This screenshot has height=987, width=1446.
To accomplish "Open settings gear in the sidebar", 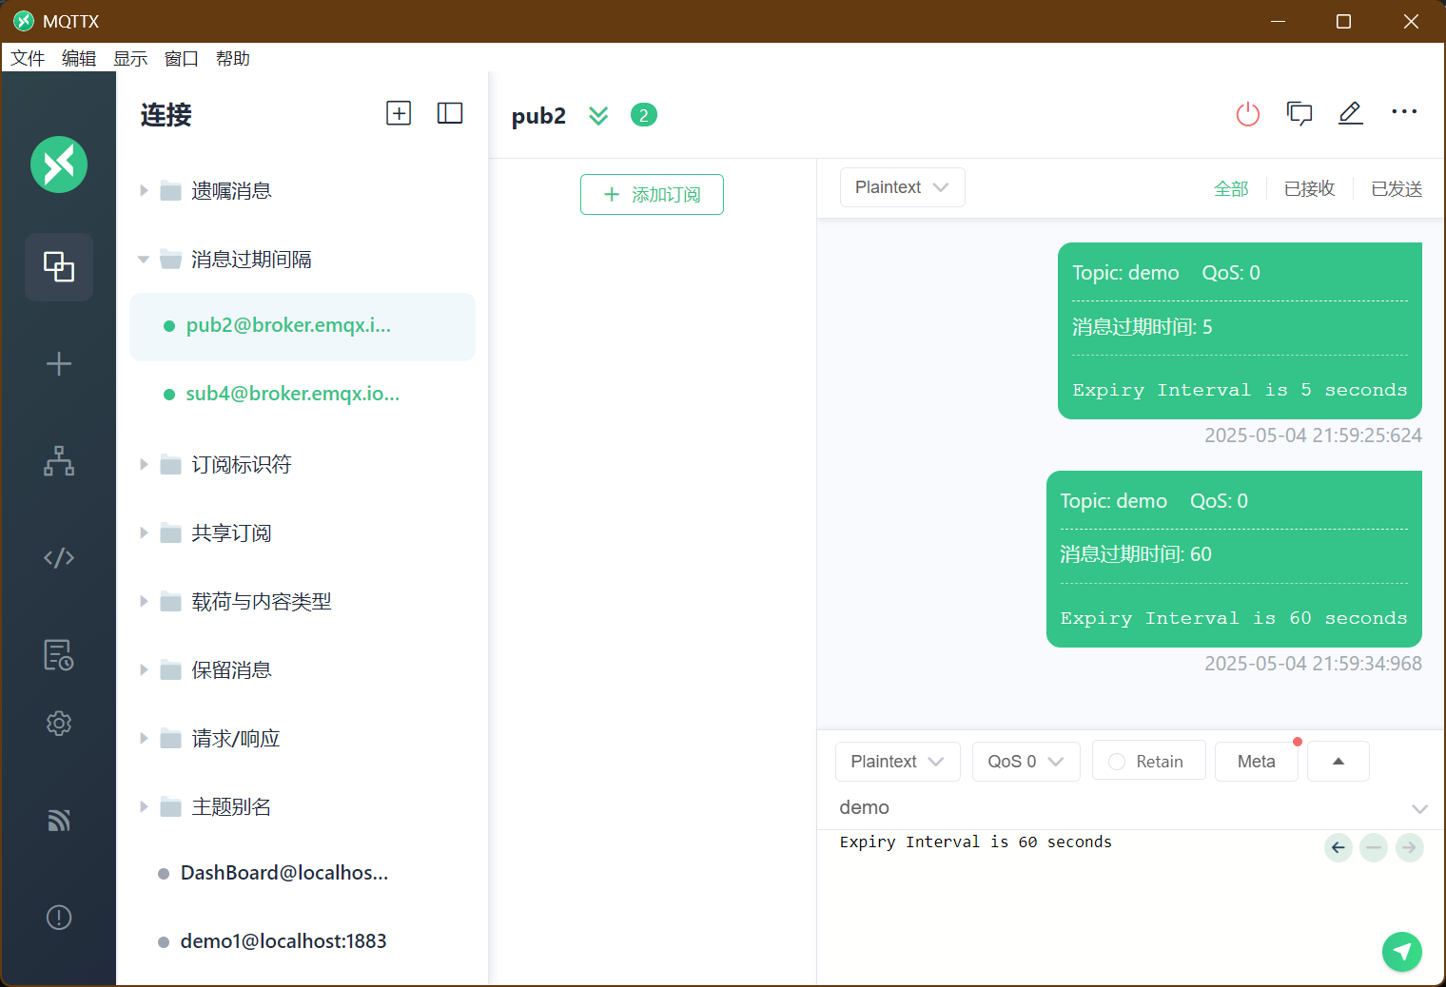I will [x=59, y=724].
